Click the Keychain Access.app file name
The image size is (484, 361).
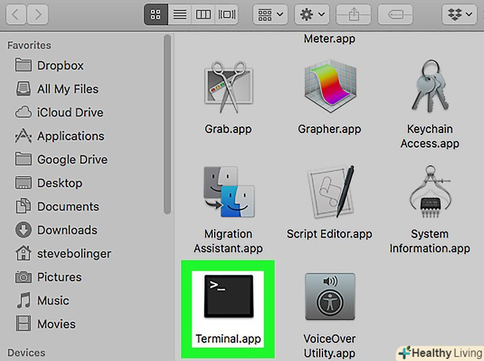[x=429, y=136]
